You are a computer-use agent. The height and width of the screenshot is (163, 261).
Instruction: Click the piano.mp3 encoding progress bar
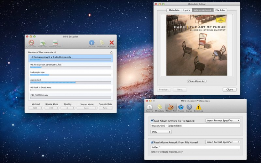pyautogui.click(x=71, y=82)
